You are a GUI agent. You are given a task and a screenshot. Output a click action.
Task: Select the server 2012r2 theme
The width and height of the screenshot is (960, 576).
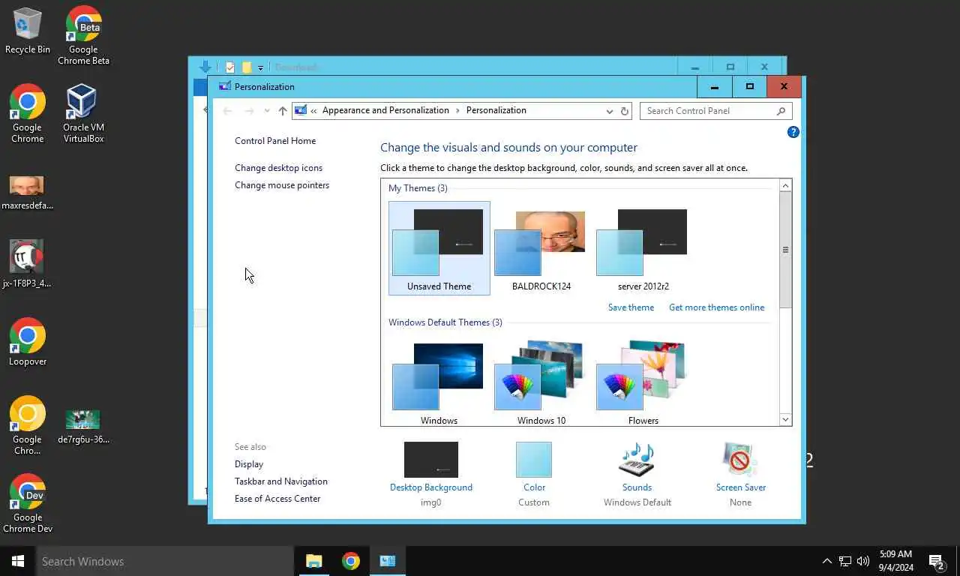[643, 248]
